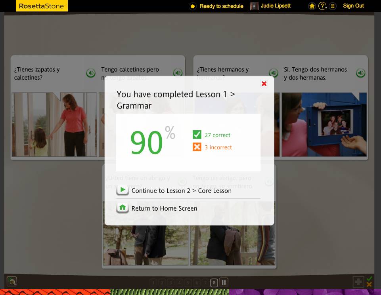Viewport: 381px width, 295px height.
Task: Play audio for Tengo calcetines pero
Action: click(x=178, y=72)
